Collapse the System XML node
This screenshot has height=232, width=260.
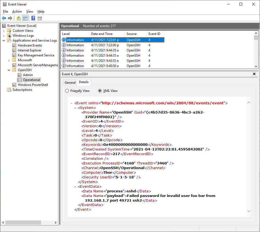(x=75, y=108)
